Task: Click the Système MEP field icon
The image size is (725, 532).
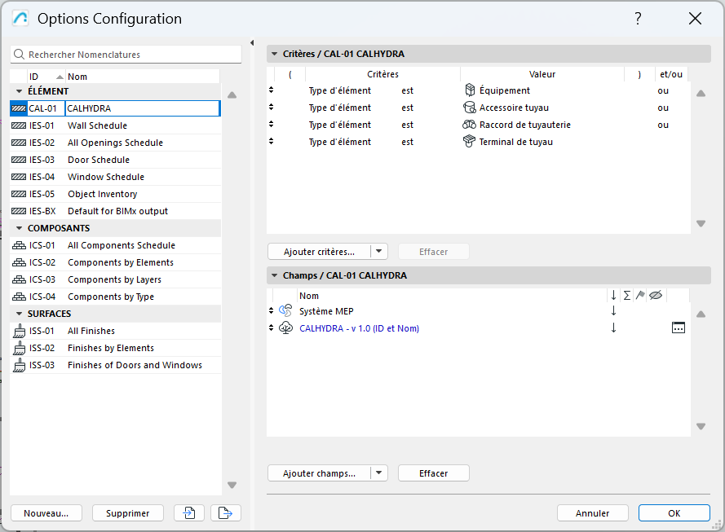Action: 285,311
